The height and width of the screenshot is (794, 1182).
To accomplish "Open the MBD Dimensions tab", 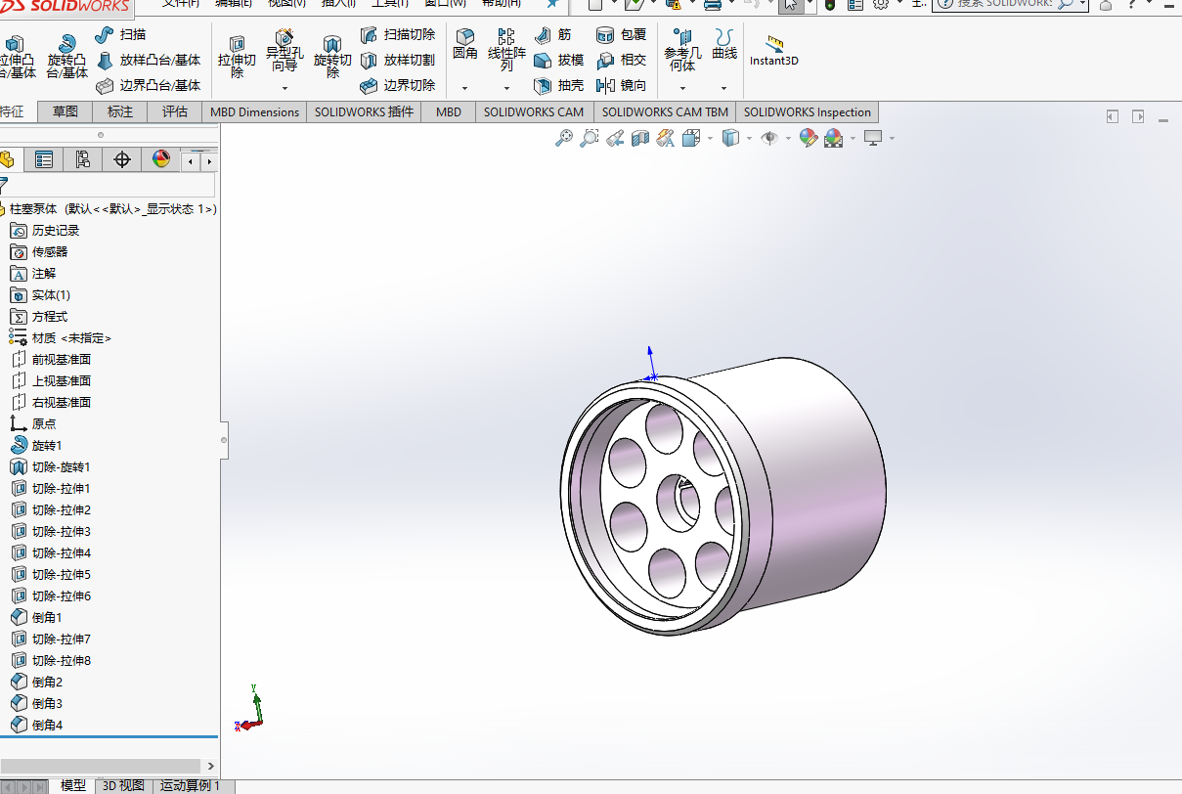I will 254,111.
